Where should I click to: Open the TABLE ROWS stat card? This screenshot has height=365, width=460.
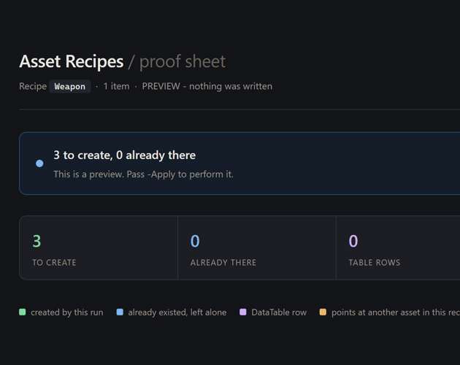[398, 248]
